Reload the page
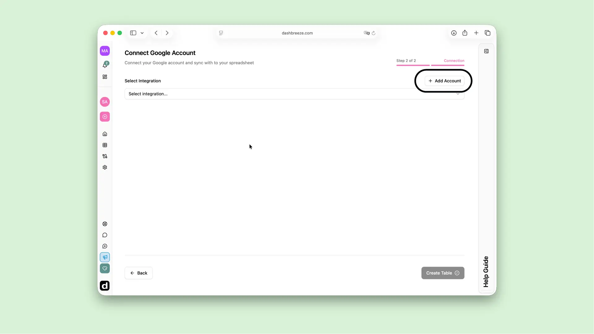Viewport: 594px width, 334px height. pyautogui.click(x=374, y=33)
